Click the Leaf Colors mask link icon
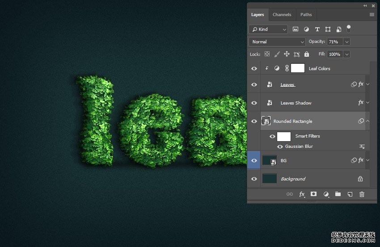 pos(287,68)
